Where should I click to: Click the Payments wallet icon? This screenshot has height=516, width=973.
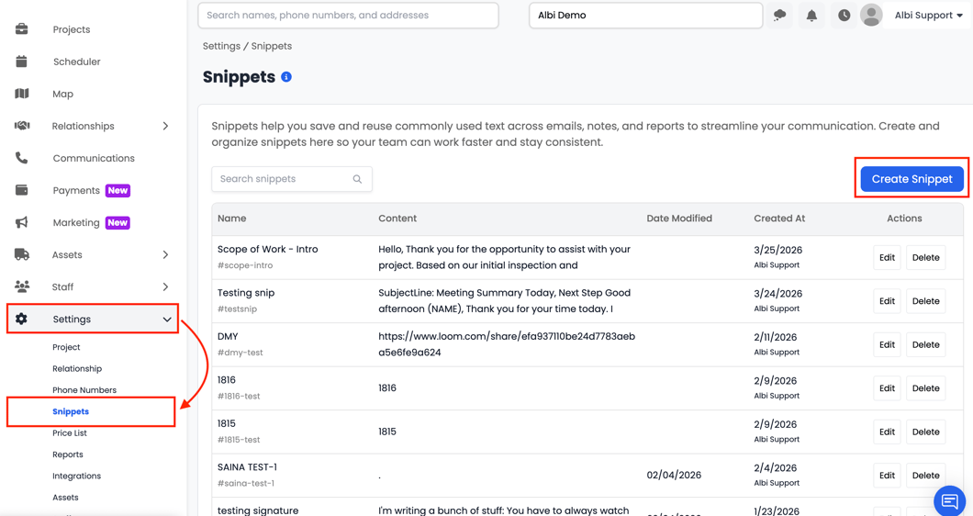22,190
